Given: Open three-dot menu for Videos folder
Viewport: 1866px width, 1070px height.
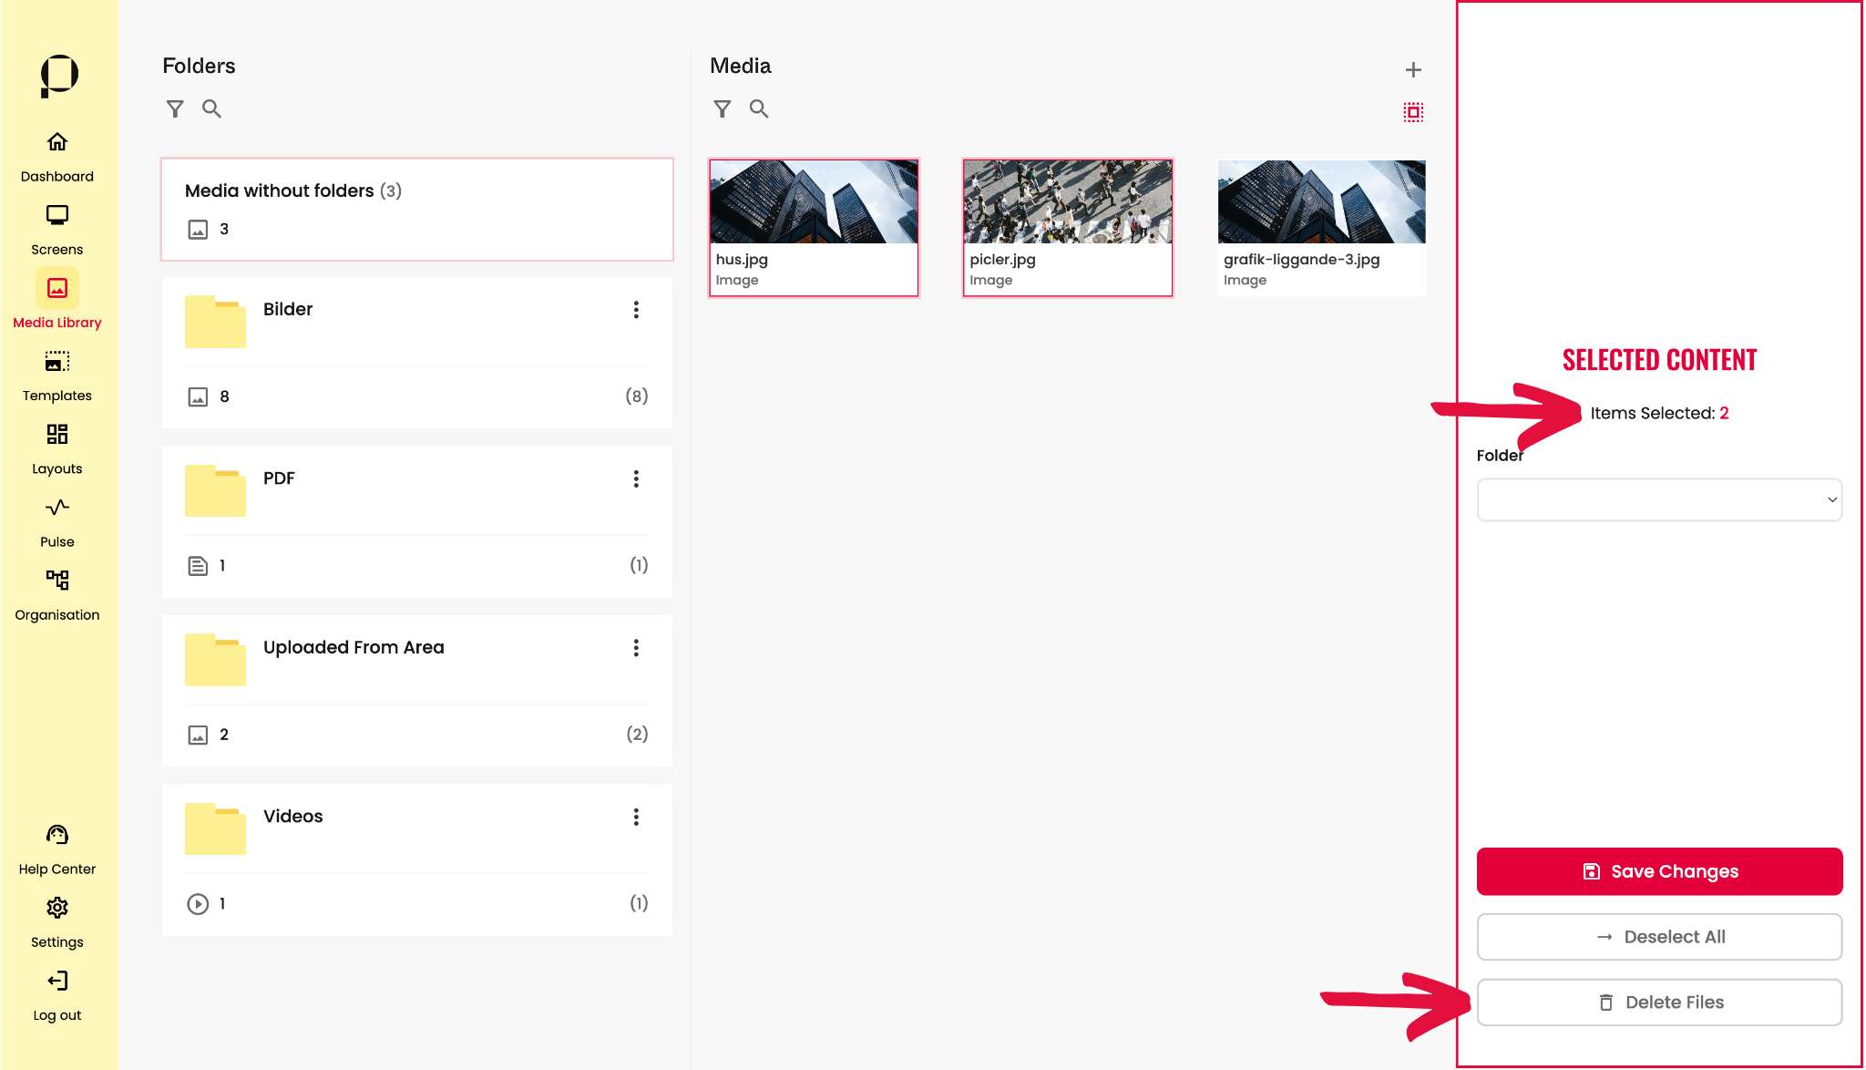Looking at the screenshot, I should point(636,817).
